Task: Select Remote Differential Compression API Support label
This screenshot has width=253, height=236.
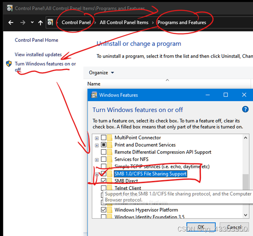Action: click(163, 152)
